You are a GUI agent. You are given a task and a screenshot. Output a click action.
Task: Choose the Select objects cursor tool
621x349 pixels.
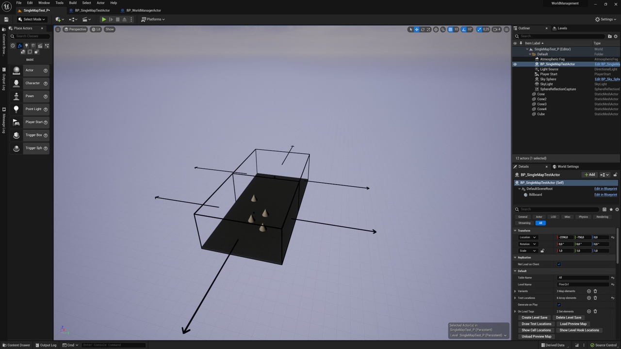[x=410, y=30]
